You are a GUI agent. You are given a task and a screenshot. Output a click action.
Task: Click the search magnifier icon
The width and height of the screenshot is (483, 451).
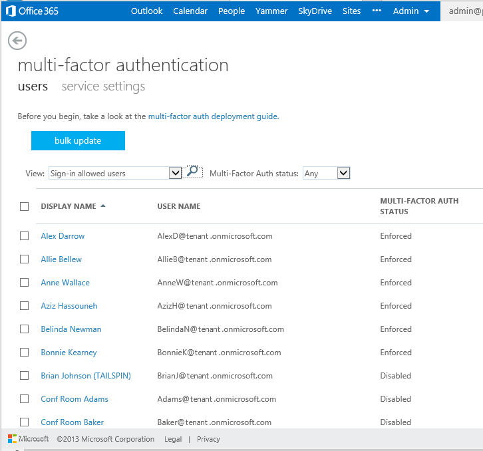tap(193, 172)
